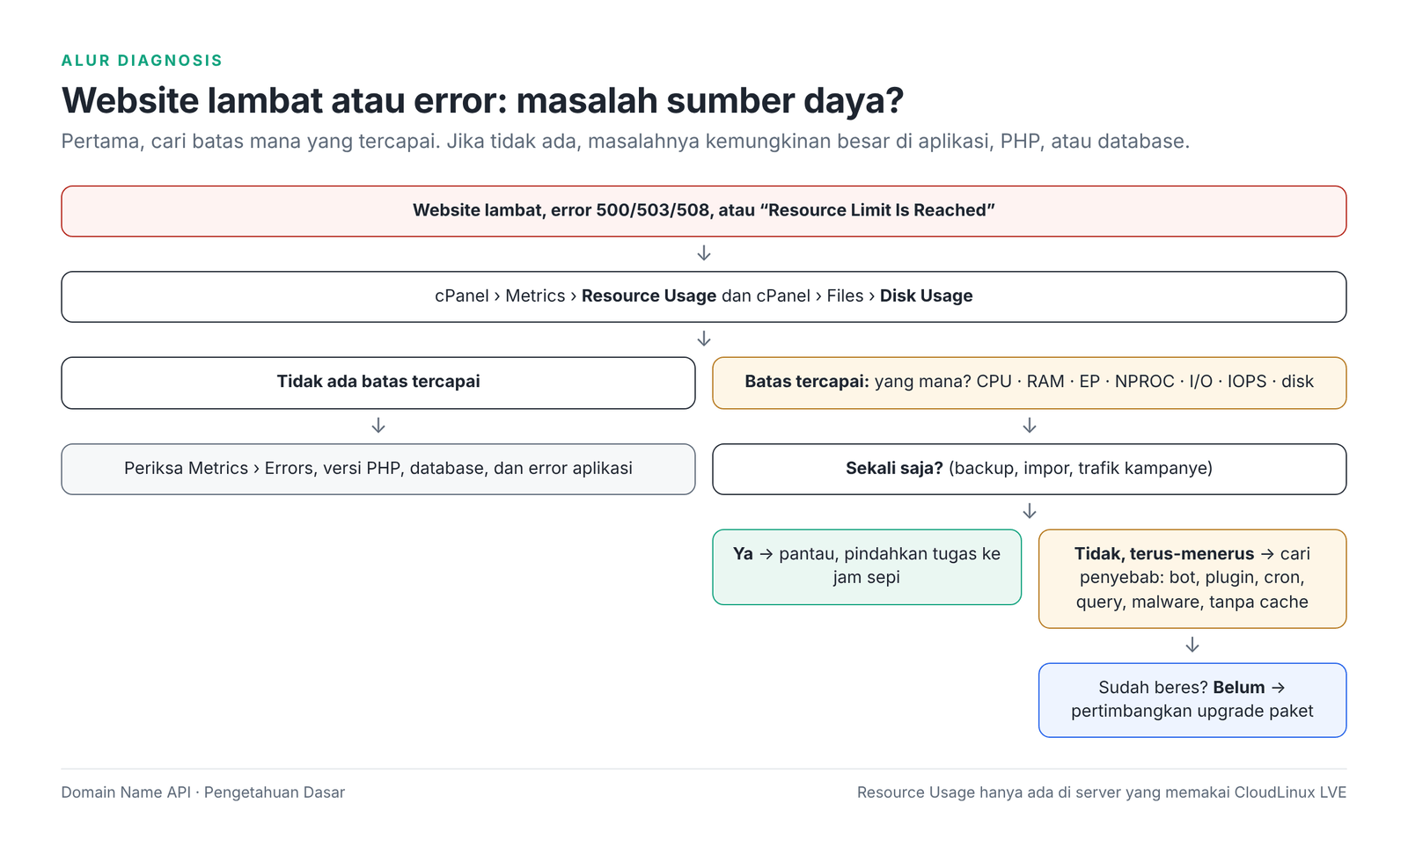Click the 'Sekali saja? (backup, impor, trafik kampanye)' box

1030,469
